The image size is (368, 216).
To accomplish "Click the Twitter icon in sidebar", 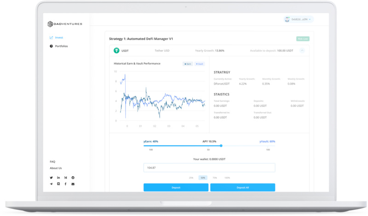I will (51, 178).
